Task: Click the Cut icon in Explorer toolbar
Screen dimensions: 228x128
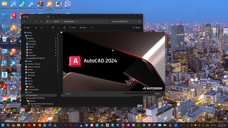Action: [x=36, y=27]
